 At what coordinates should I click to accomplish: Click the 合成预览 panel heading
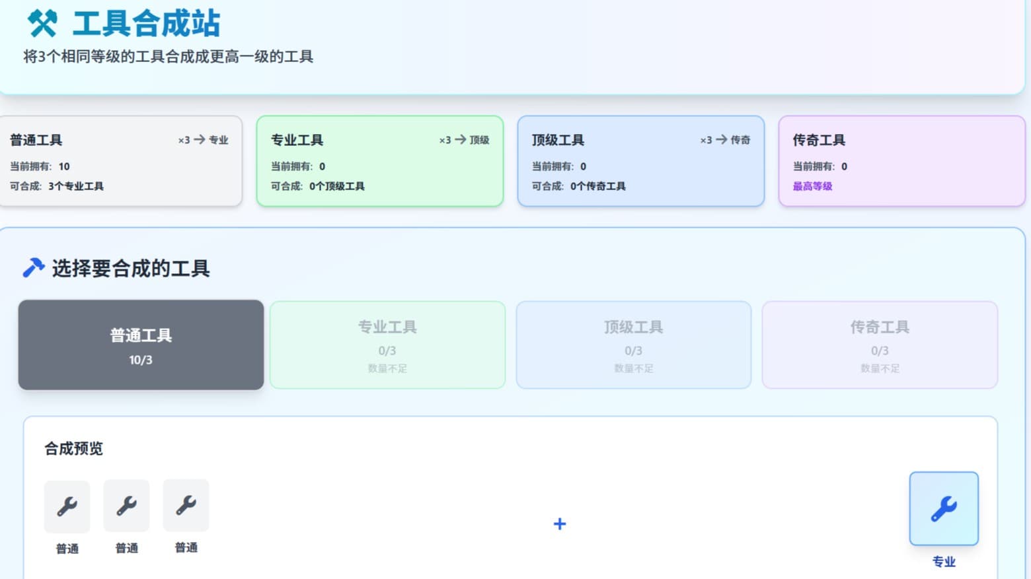[x=73, y=448]
